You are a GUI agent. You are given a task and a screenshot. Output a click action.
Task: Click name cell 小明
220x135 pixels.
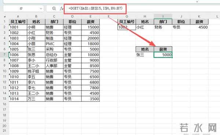tap(36, 27)
